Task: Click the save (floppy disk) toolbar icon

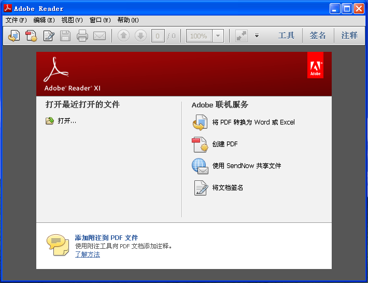Action: click(x=65, y=36)
